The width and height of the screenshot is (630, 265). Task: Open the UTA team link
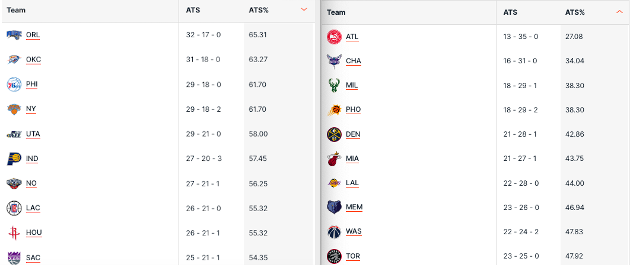tap(33, 134)
